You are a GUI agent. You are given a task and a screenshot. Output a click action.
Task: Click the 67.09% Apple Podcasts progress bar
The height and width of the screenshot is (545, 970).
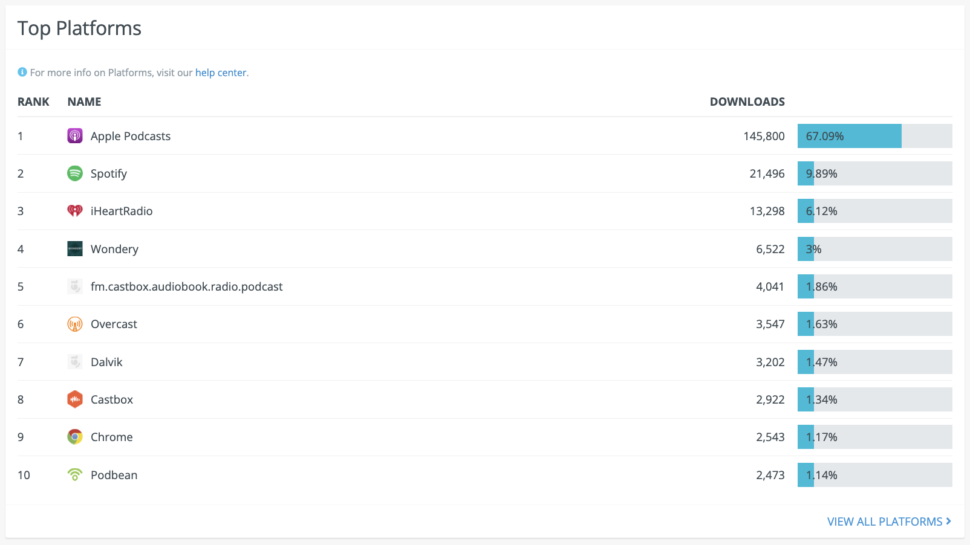874,136
